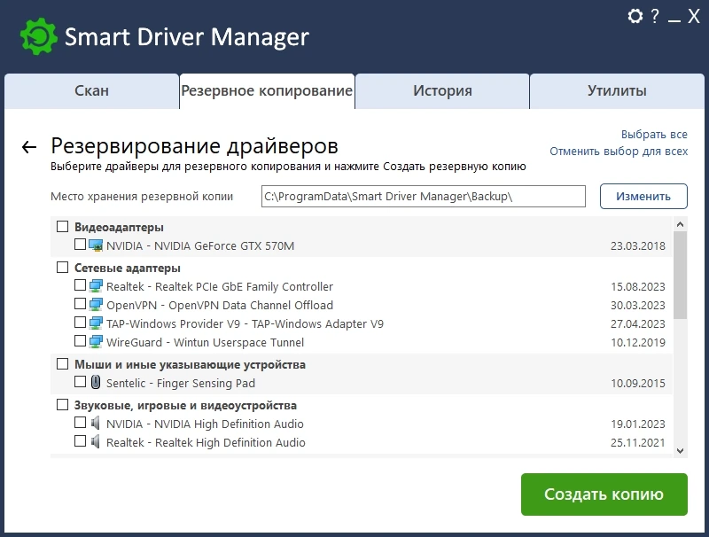Check the Сетевые адаптеры category checkbox
This screenshot has height=537, width=709.
[62, 267]
